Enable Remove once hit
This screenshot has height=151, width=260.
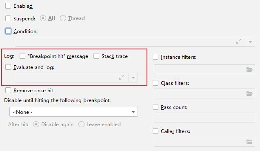(8, 90)
